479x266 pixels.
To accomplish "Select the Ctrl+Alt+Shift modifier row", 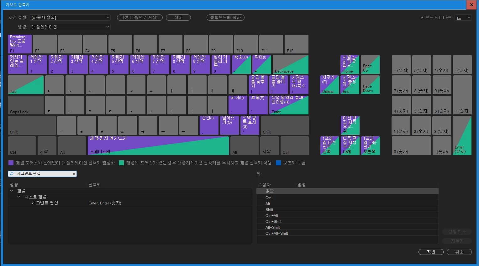I will click(x=347, y=233).
